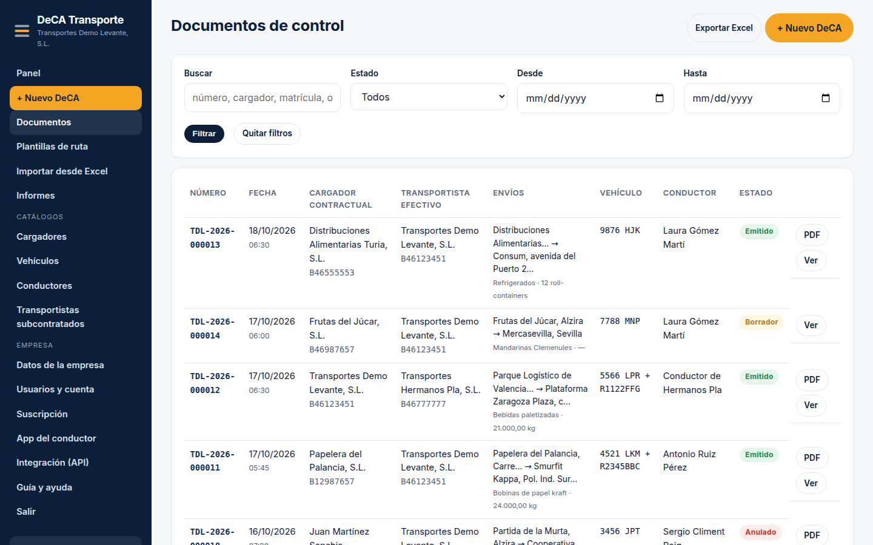Open Suscripción page
This screenshot has height=545, width=873.
(x=76, y=414)
